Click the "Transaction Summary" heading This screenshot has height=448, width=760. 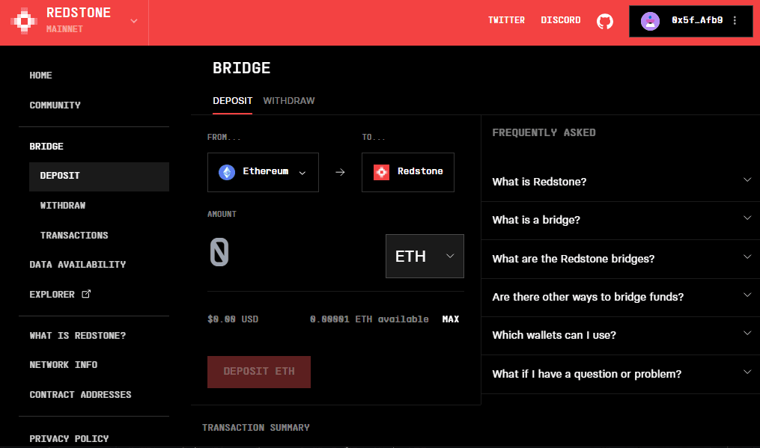click(x=256, y=428)
